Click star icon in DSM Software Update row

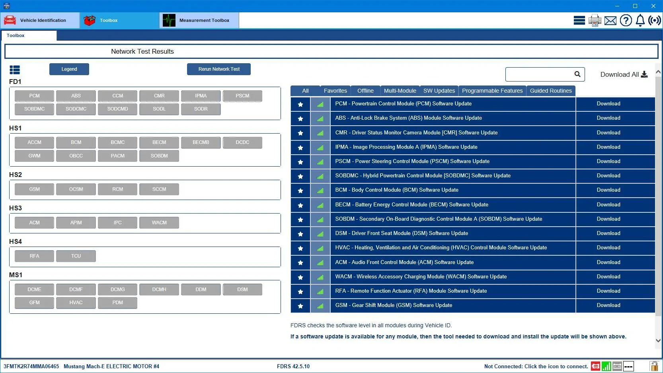pyautogui.click(x=300, y=234)
